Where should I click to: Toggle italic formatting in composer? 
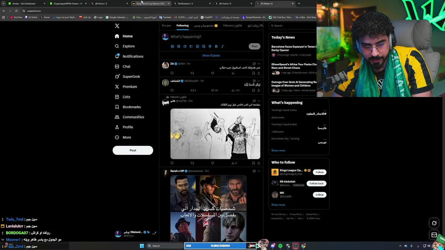click(222, 46)
